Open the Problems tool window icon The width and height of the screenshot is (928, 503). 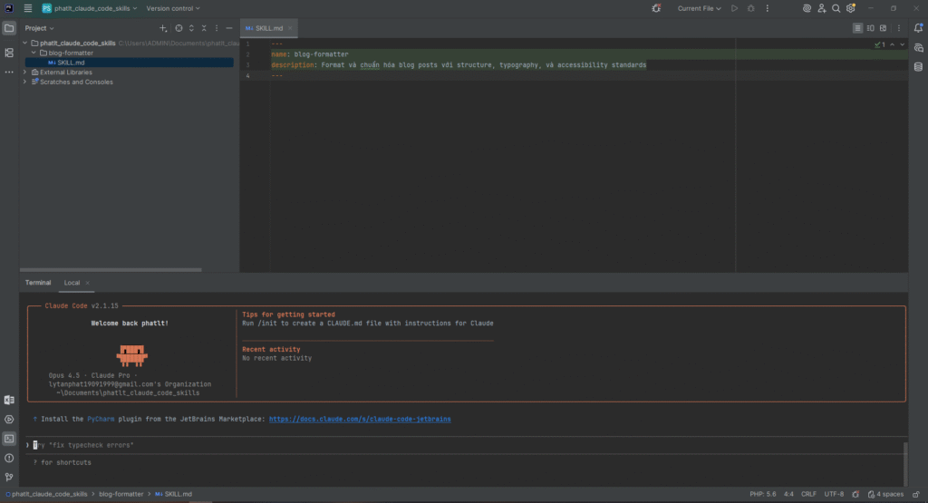9,458
